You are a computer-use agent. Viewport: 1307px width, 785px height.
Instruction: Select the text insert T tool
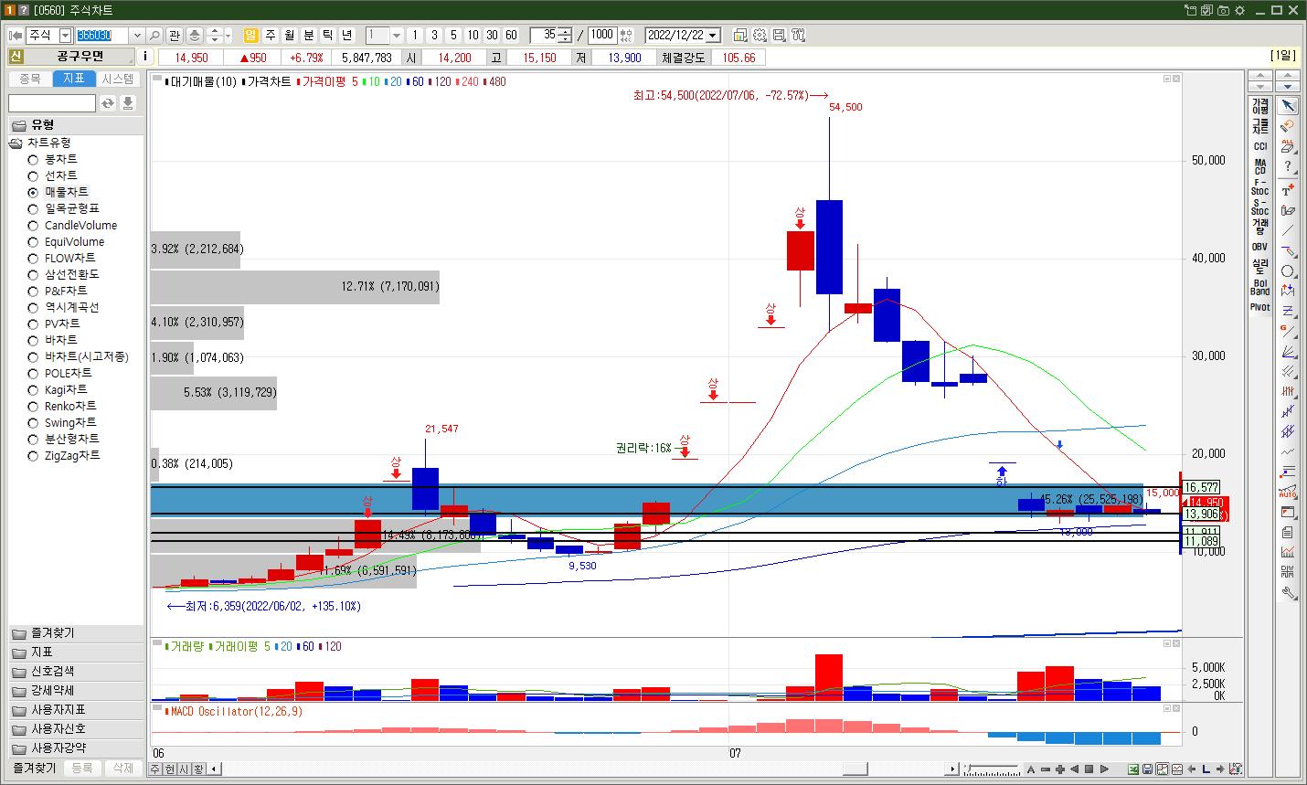pos(1288,190)
